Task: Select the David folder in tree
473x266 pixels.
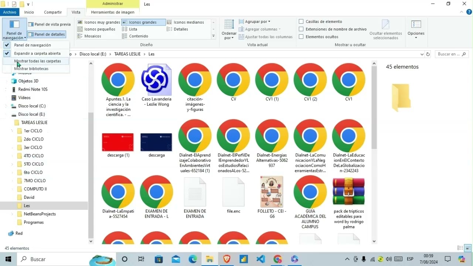Action: coord(29,197)
